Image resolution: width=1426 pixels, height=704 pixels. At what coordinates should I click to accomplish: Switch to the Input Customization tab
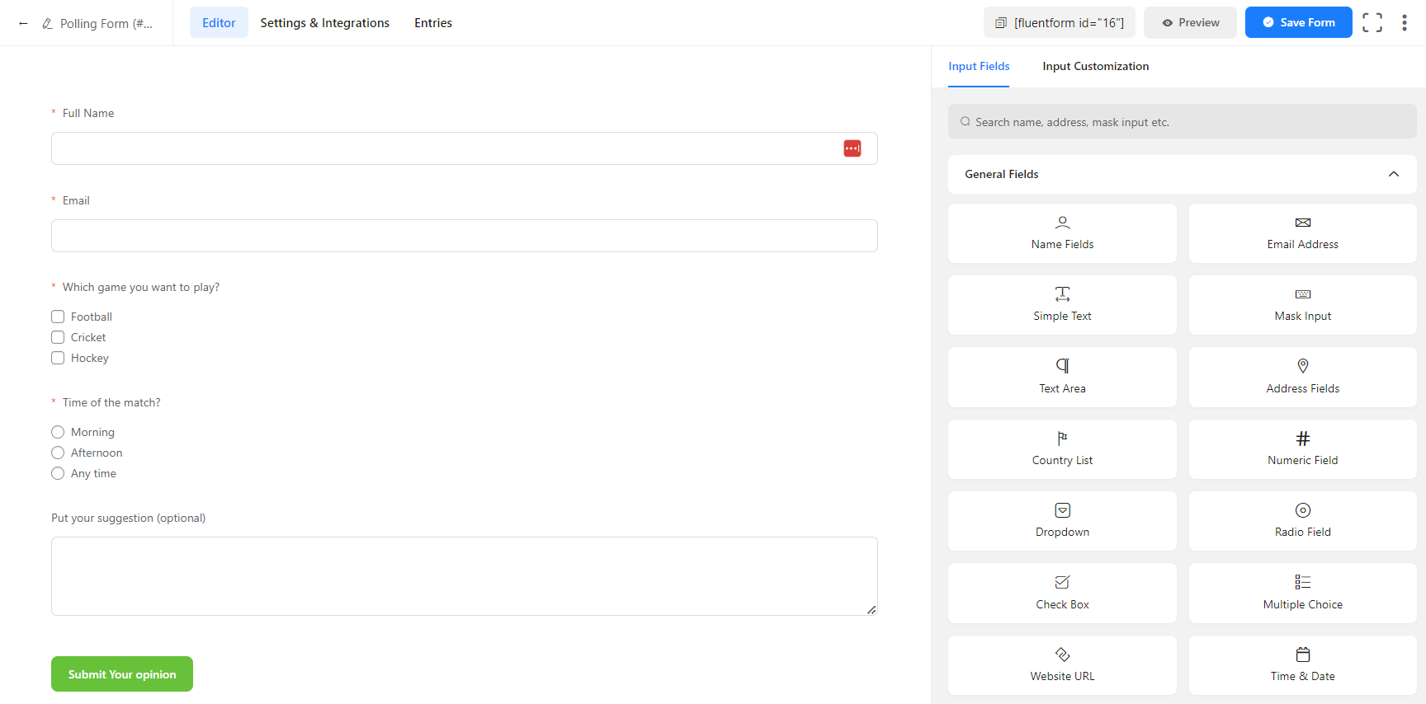coord(1095,66)
